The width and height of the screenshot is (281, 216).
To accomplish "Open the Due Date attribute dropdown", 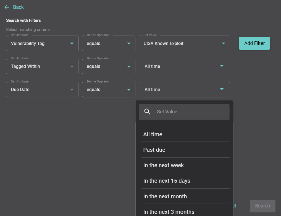I will coord(42,90).
